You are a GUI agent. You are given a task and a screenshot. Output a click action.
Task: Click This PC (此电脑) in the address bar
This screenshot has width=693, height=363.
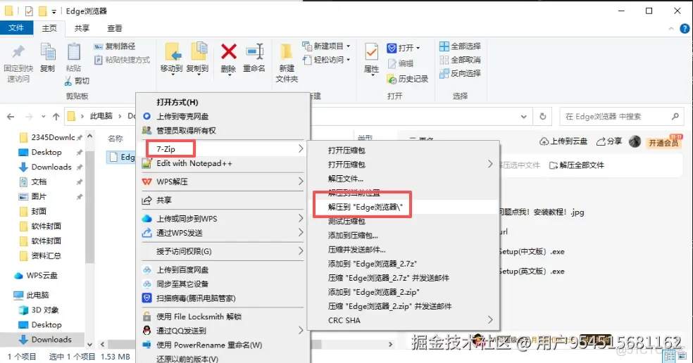tap(101, 115)
